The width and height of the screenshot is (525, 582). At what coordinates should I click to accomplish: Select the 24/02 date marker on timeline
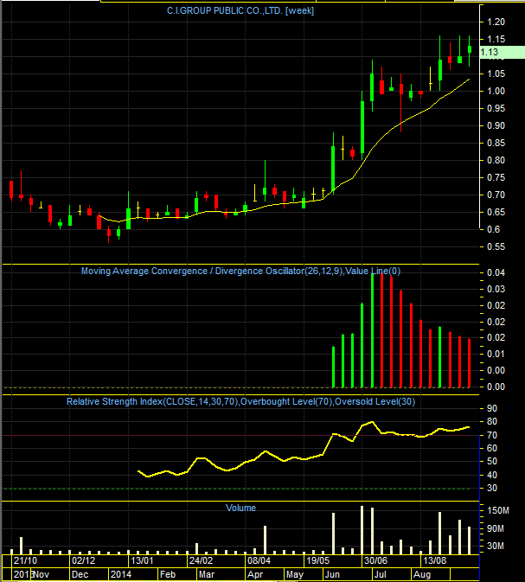click(201, 560)
